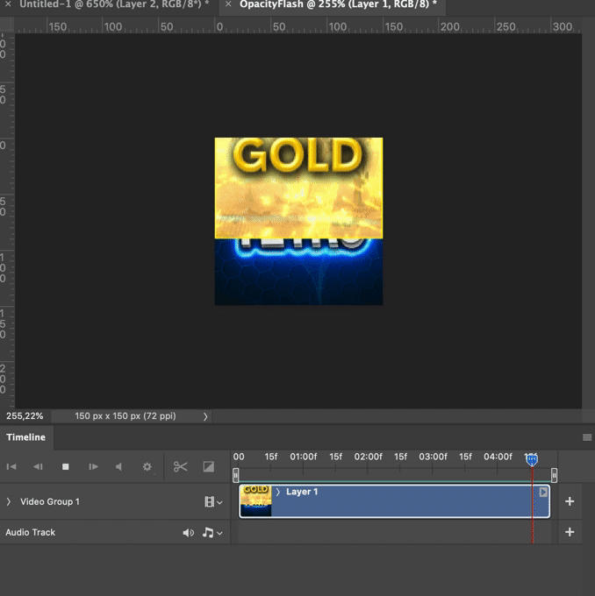Open document info status arrow
595x596 pixels.
205,416
